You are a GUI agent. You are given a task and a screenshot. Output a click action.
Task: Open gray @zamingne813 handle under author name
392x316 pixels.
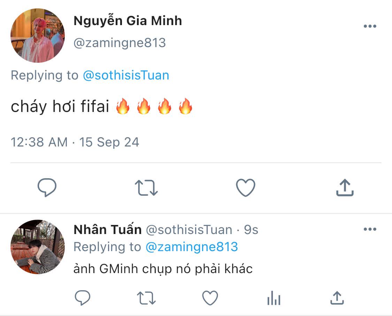(120, 43)
